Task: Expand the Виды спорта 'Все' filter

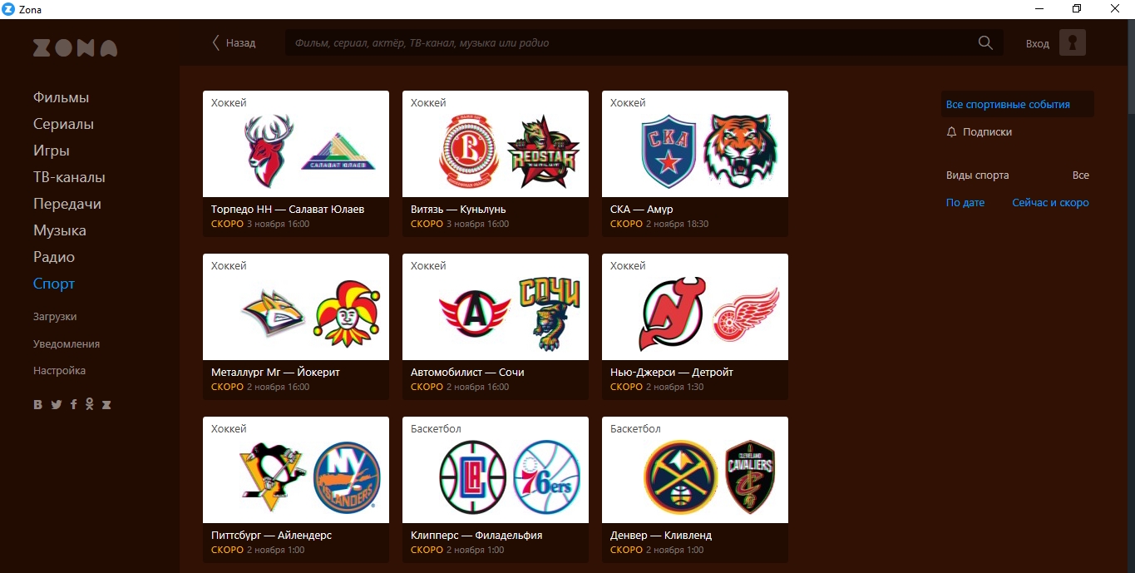Action: 1081,175
